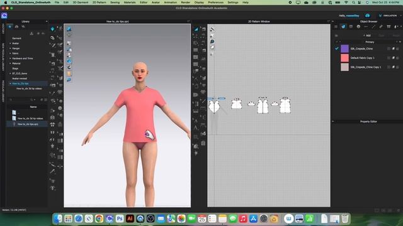Open the vertical HISTORY tab
Screen dimensions: 403x226
click(3, 29)
